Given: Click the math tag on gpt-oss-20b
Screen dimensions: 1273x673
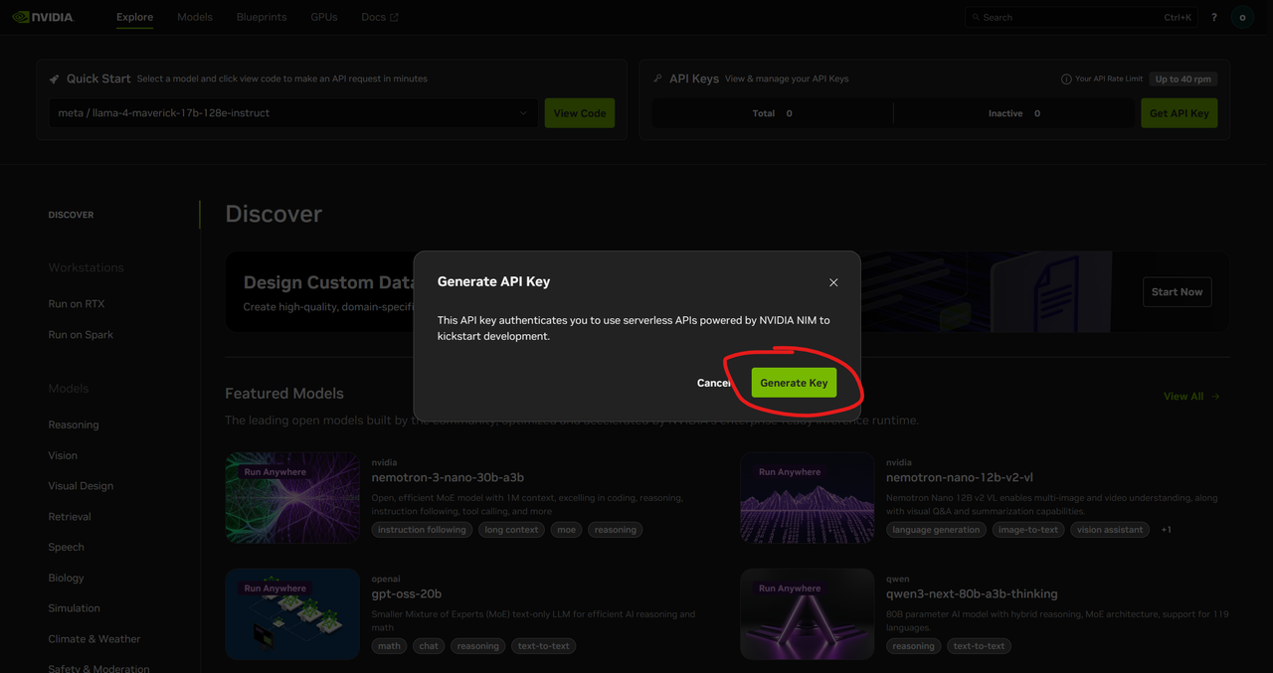Looking at the screenshot, I should click(389, 646).
